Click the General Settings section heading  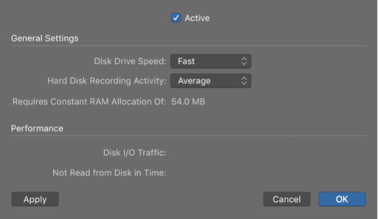click(45, 38)
